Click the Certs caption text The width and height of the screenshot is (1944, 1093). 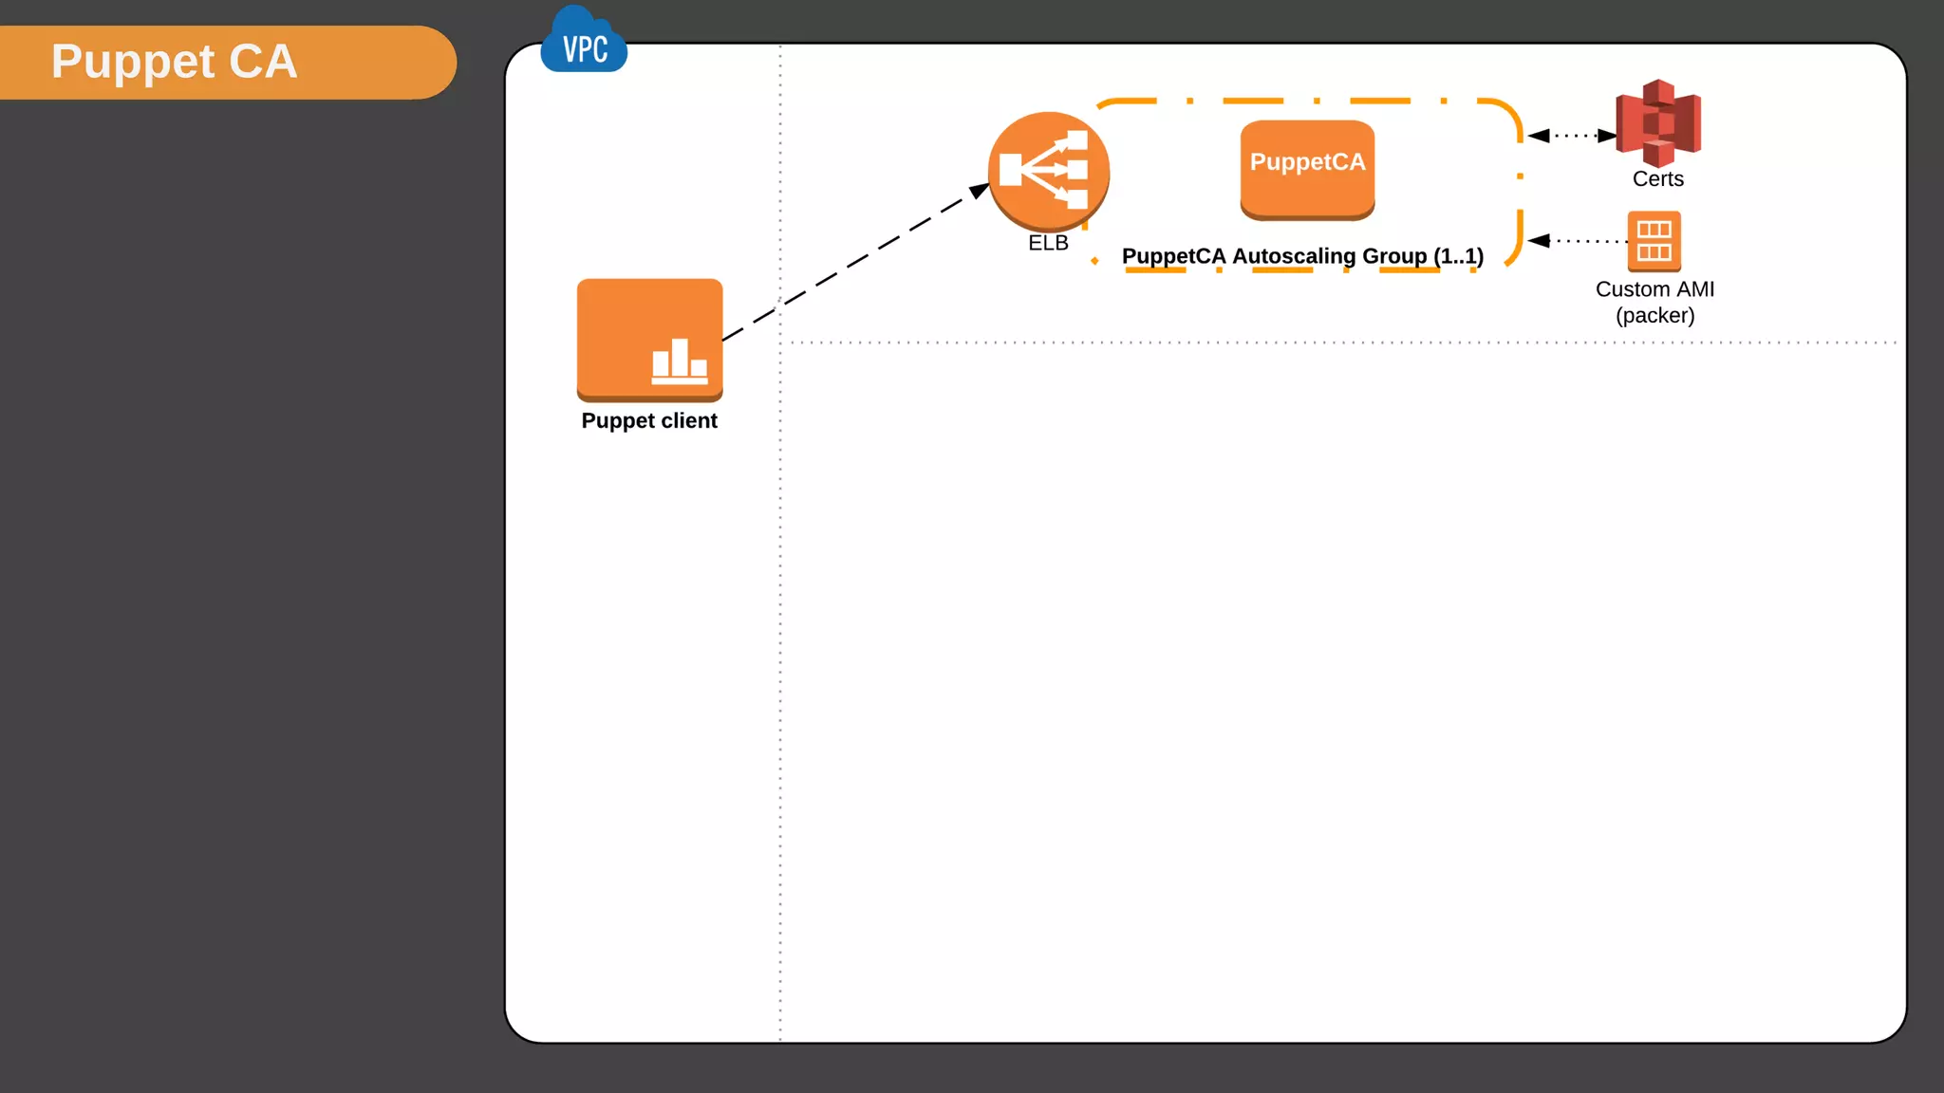click(x=1657, y=179)
